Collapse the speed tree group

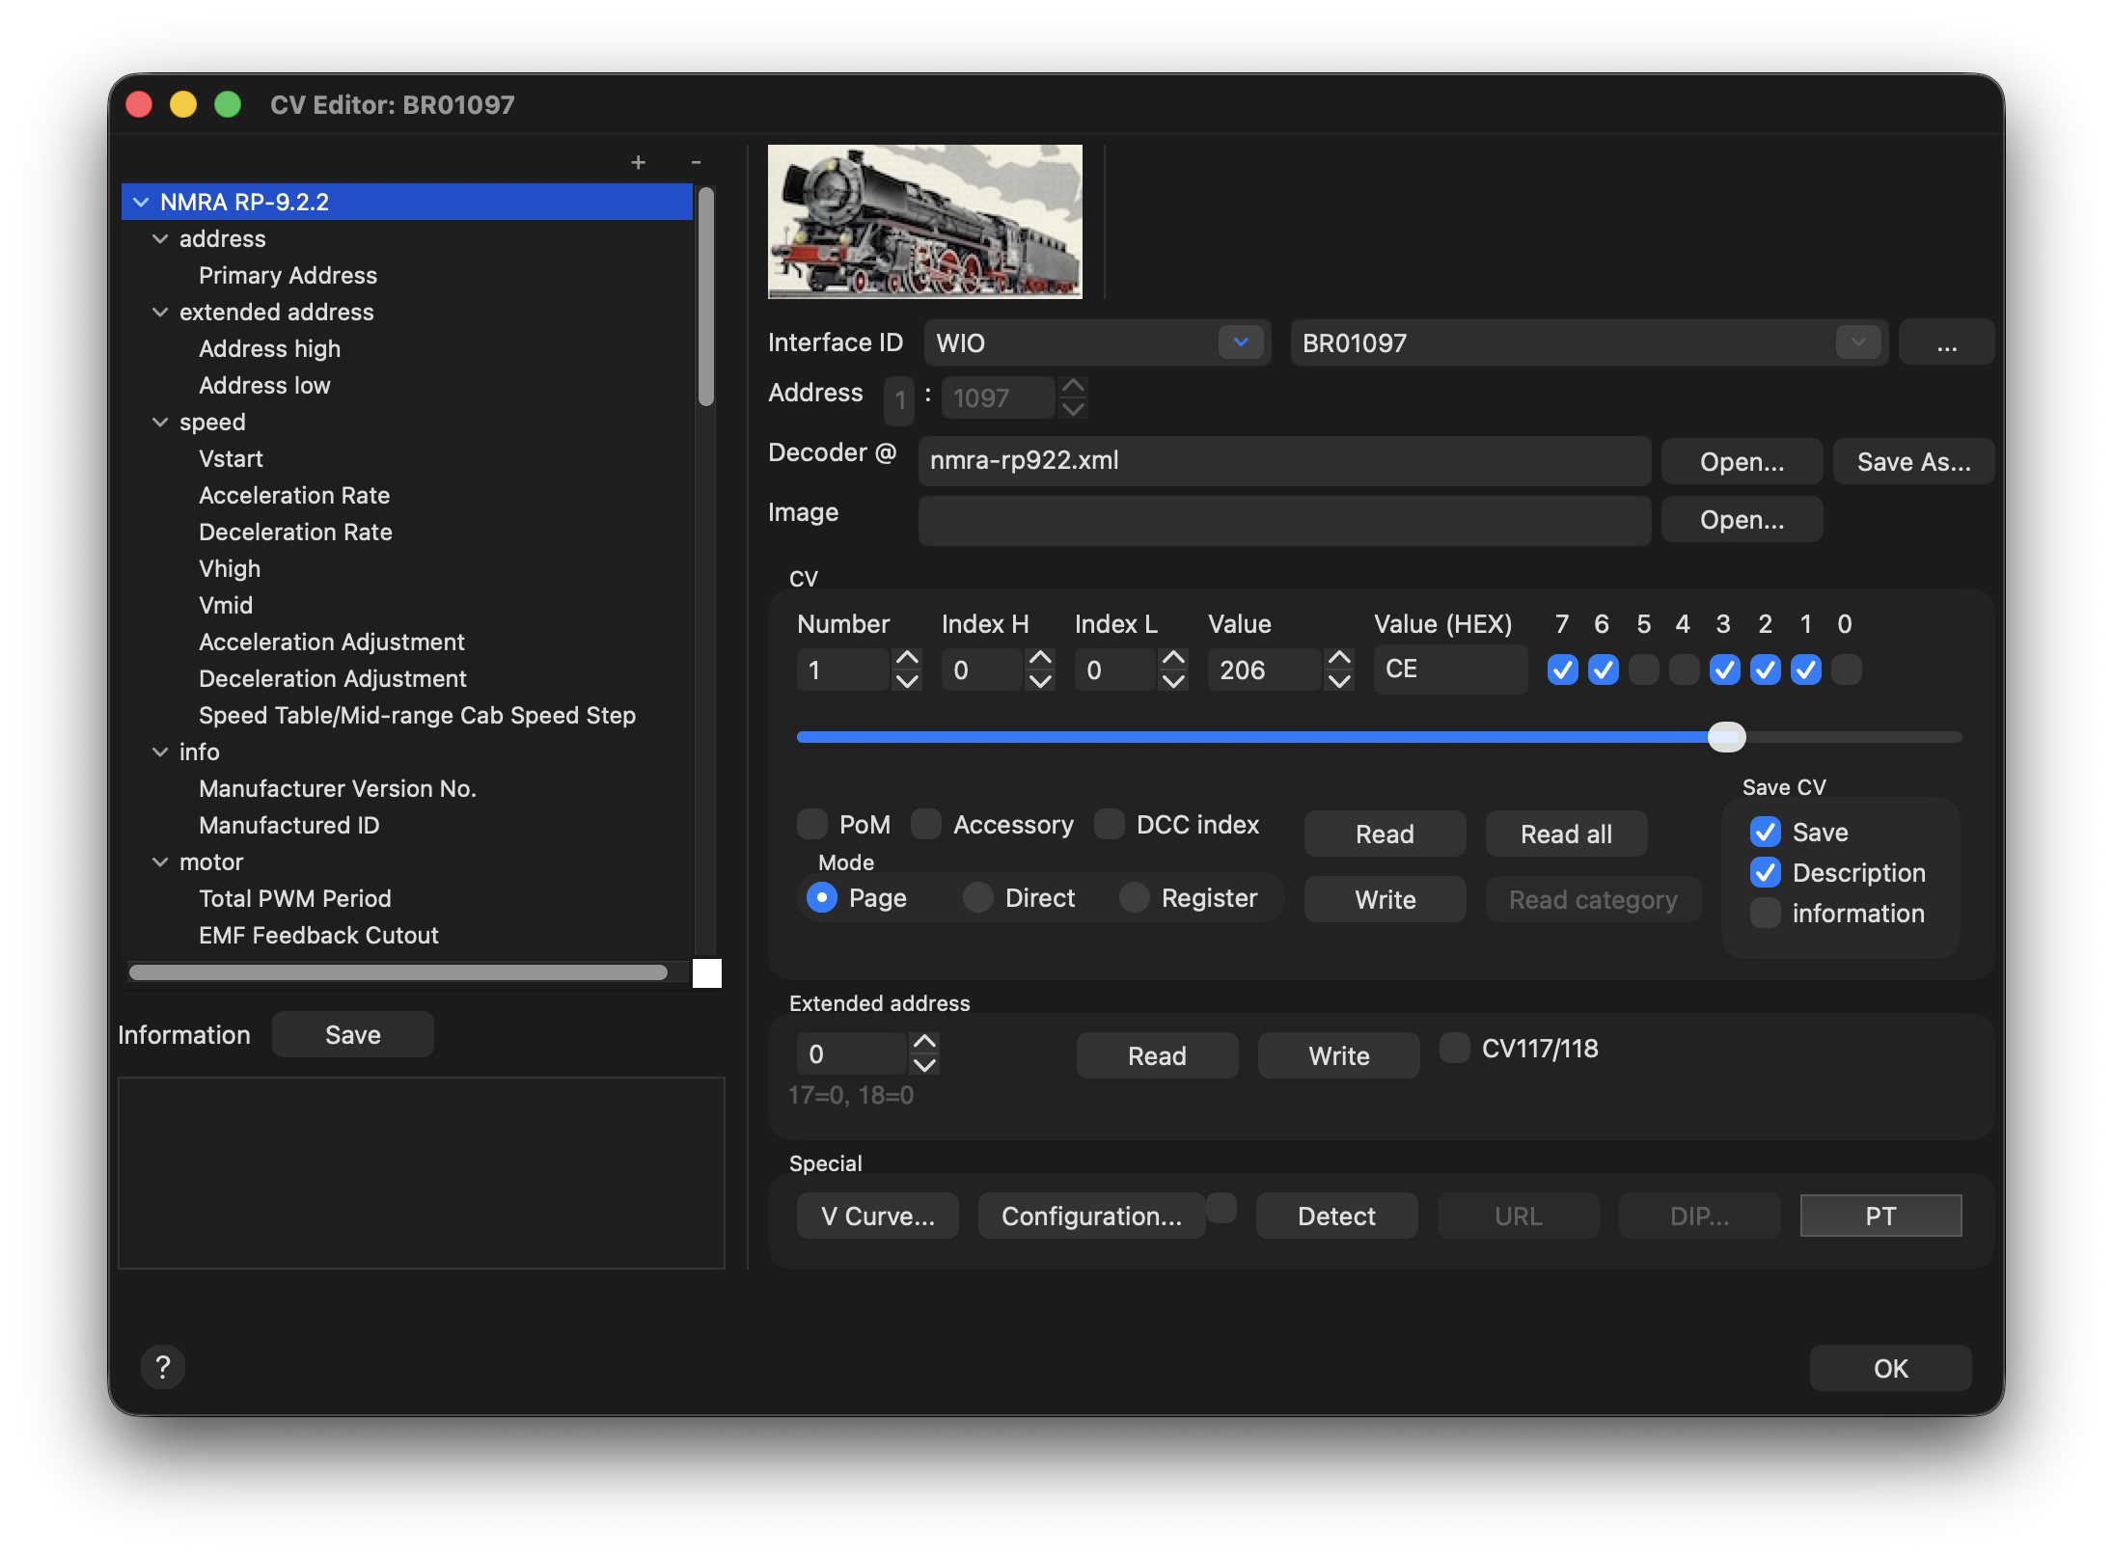(160, 423)
